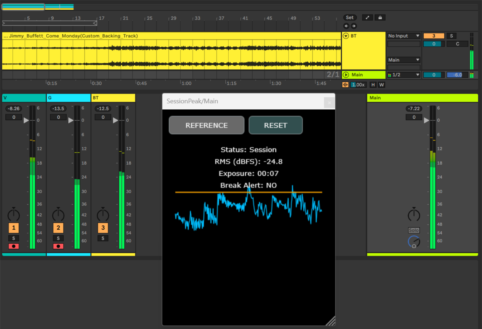Open the 1/2 output channel dropdown
482x329 pixels.
(404, 75)
